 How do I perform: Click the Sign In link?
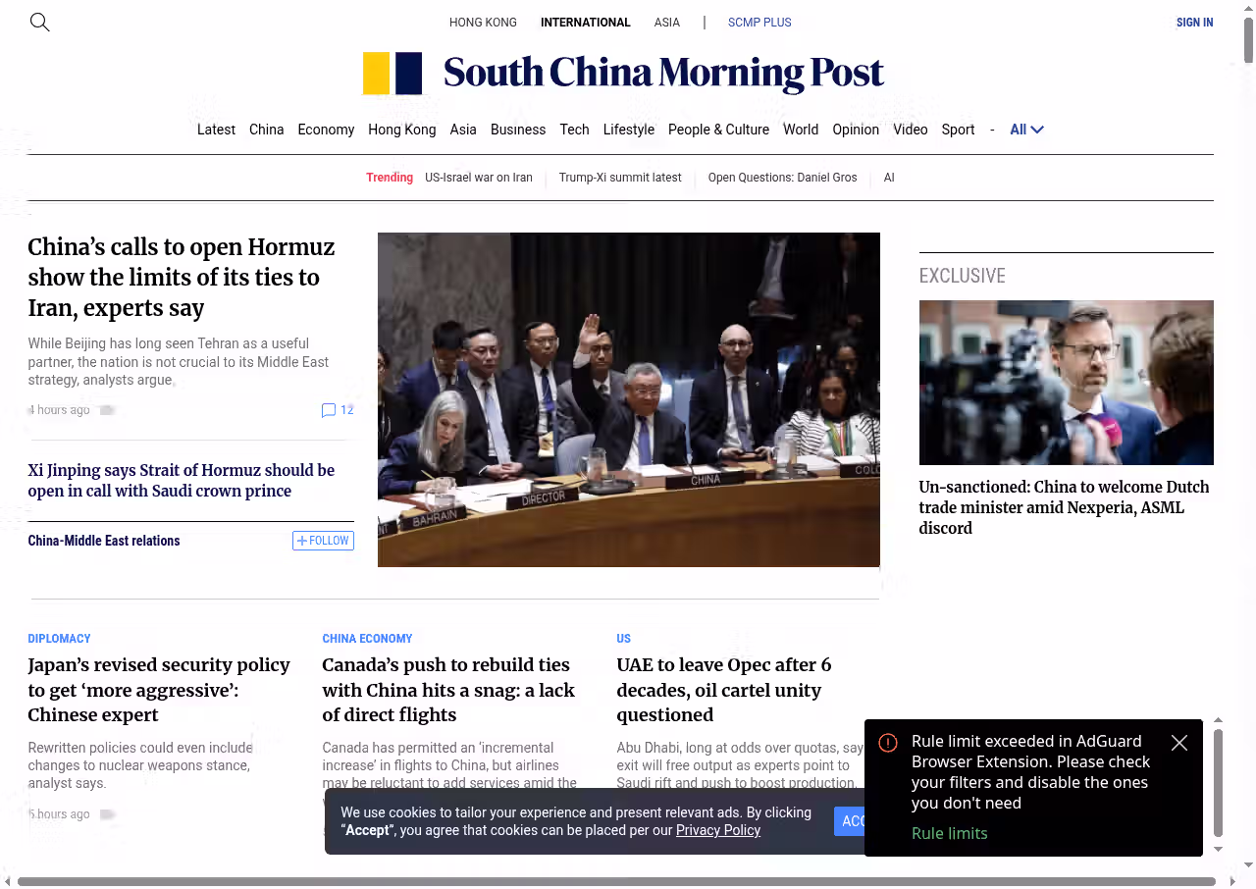(1194, 23)
